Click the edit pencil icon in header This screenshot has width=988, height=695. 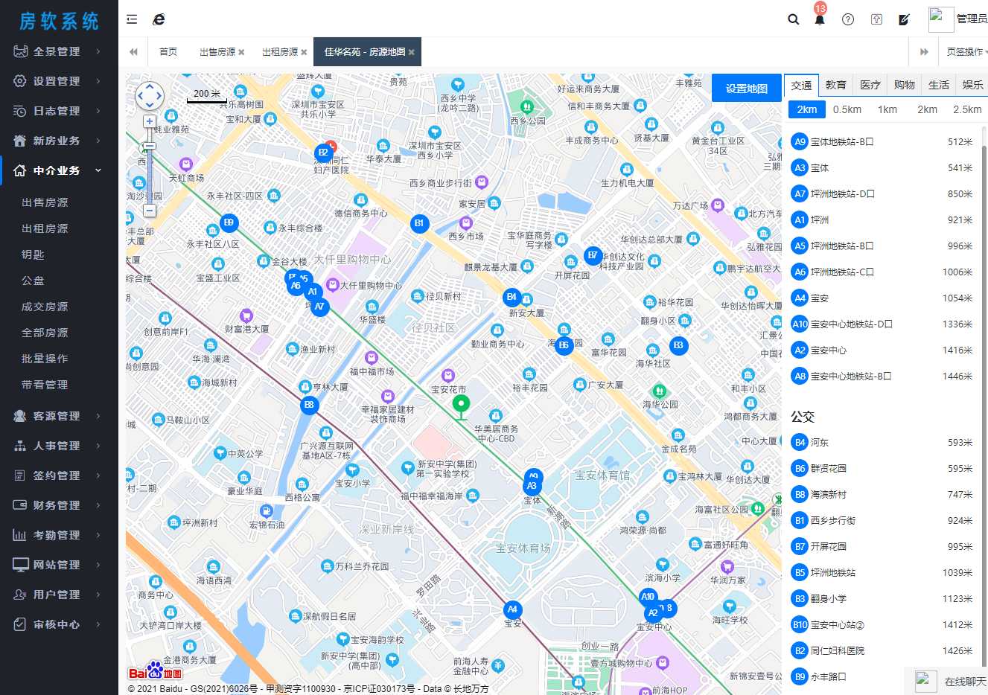pyautogui.click(x=904, y=19)
